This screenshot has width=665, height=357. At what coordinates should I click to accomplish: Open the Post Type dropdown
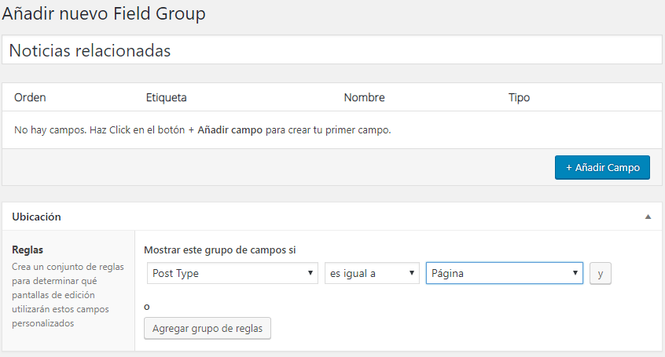click(x=232, y=273)
